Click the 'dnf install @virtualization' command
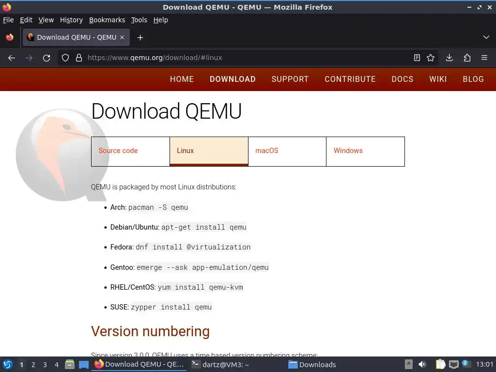496x372 pixels. tap(193, 248)
